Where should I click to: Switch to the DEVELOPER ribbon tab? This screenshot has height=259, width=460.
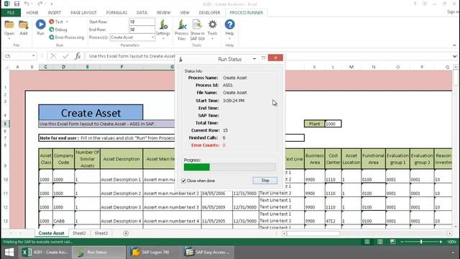[209, 13]
